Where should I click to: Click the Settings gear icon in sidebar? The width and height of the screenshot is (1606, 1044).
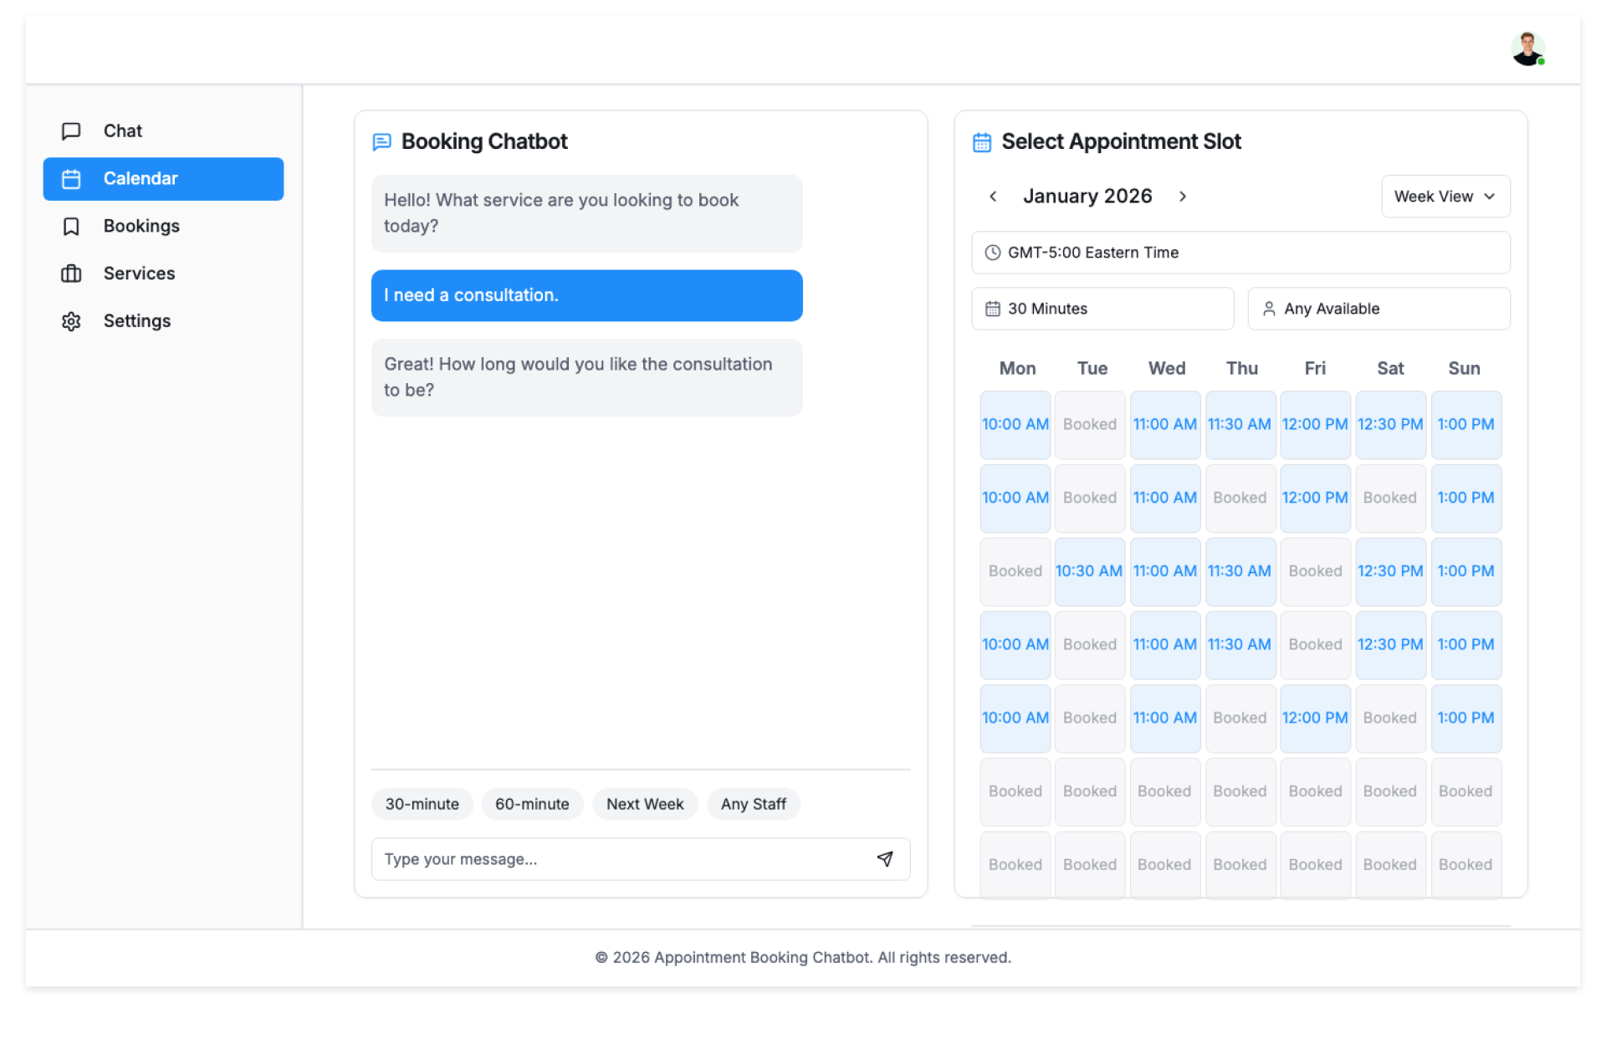pyautogui.click(x=72, y=321)
